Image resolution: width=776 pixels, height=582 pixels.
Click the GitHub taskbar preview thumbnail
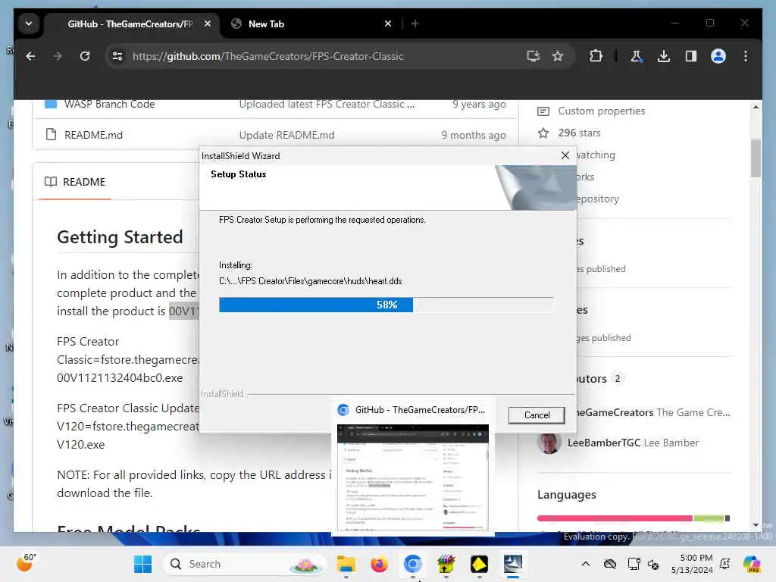(x=413, y=477)
